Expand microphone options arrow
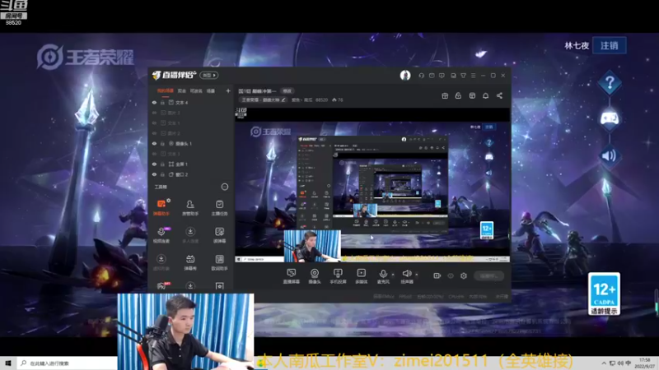 pyautogui.click(x=393, y=275)
